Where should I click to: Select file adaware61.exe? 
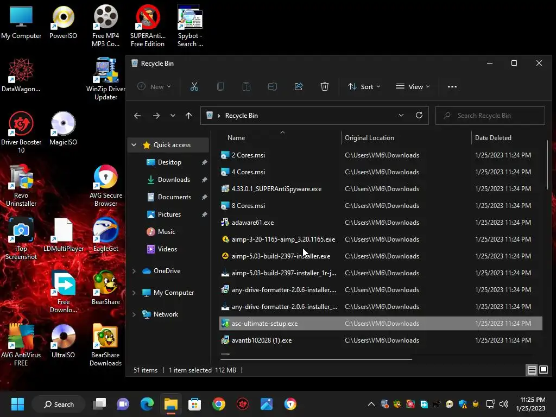coord(381,222)
